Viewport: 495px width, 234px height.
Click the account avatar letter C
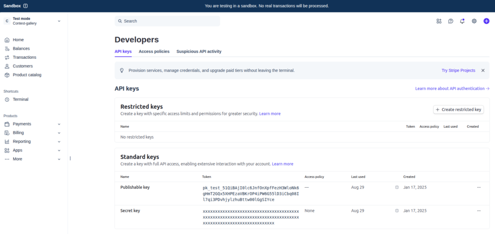point(7,21)
